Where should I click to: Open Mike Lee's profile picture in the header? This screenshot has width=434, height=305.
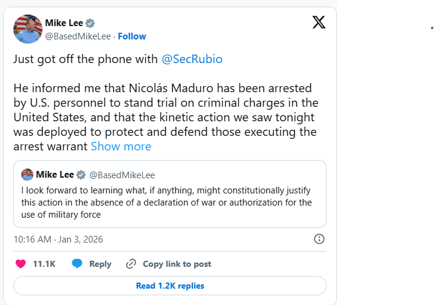[27, 29]
